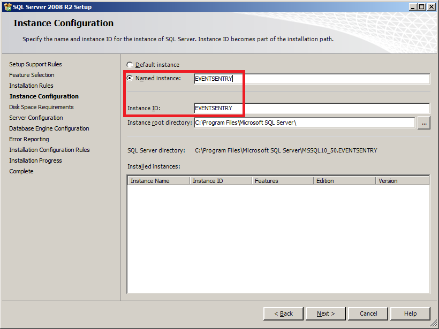Viewport: 439px width, 329px height.
Task: Select the Complete step
Action: click(21, 171)
